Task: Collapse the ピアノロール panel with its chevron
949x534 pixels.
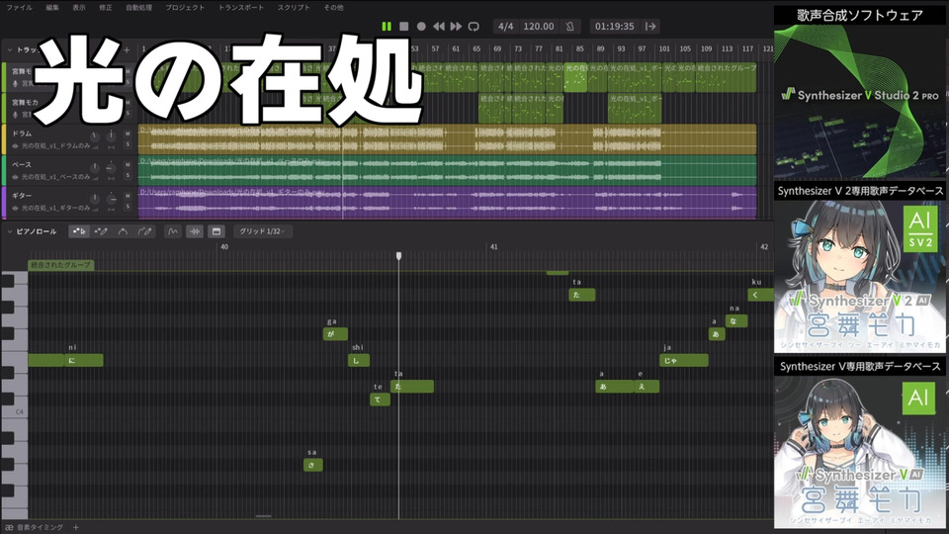Action: [10, 231]
